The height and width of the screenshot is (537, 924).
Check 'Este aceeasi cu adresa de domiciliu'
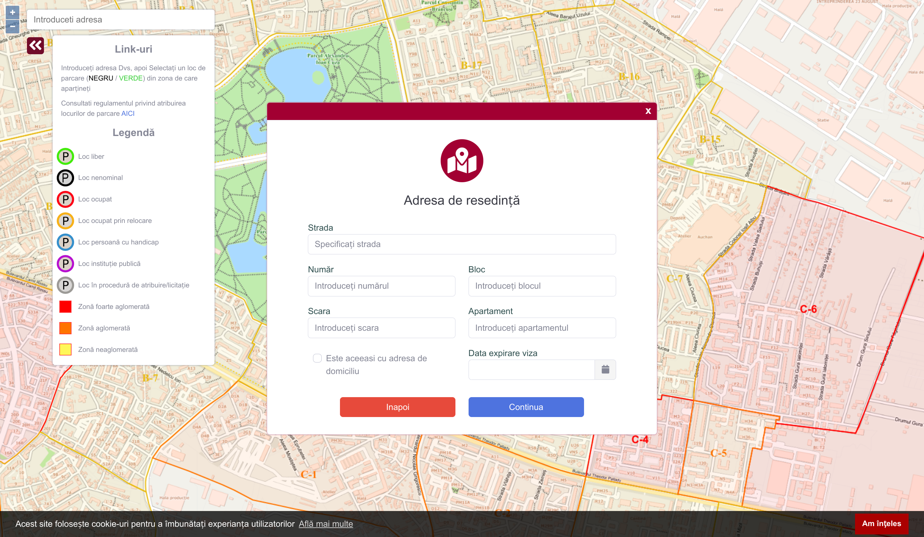pos(317,358)
